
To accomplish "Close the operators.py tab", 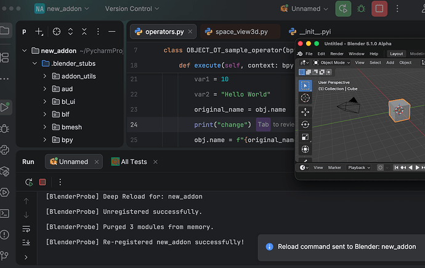I will (190, 31).
